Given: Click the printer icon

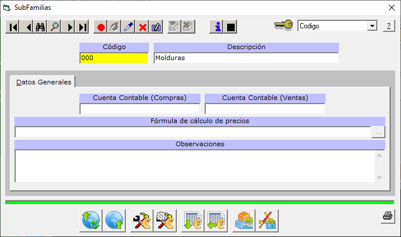Looking at the screenshot, I should point(387,216).
